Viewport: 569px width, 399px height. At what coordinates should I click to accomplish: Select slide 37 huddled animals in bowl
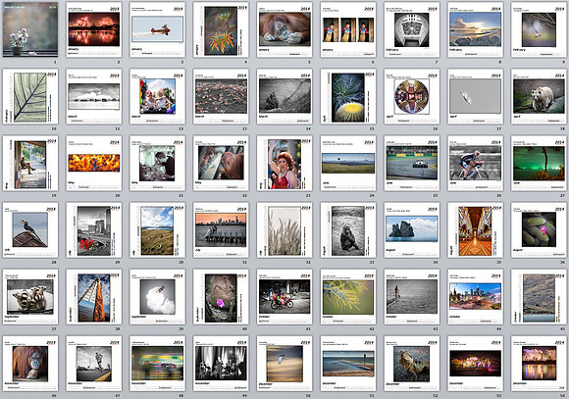[x=30, y=297]
